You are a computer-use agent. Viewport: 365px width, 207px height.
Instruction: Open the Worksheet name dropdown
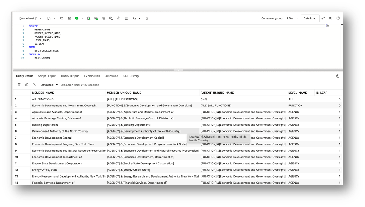[x=41, y=18]
